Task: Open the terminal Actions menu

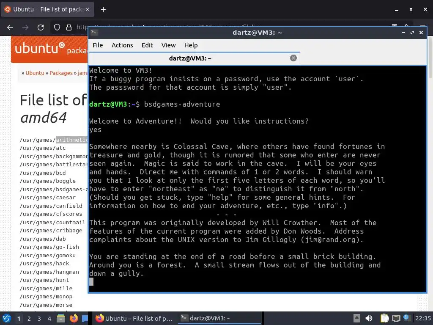Action: [122, 45]
